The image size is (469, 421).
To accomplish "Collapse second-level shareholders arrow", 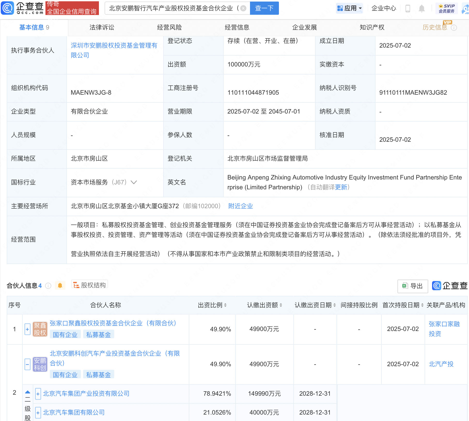I will point(28,392).
